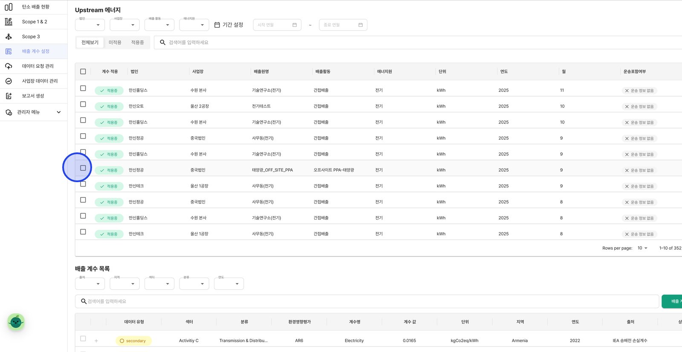Expand the 에너지원 filter dropdown
The width and height of the screenshot is (682, 352).
pyautogui.click(x=194, y=25)
